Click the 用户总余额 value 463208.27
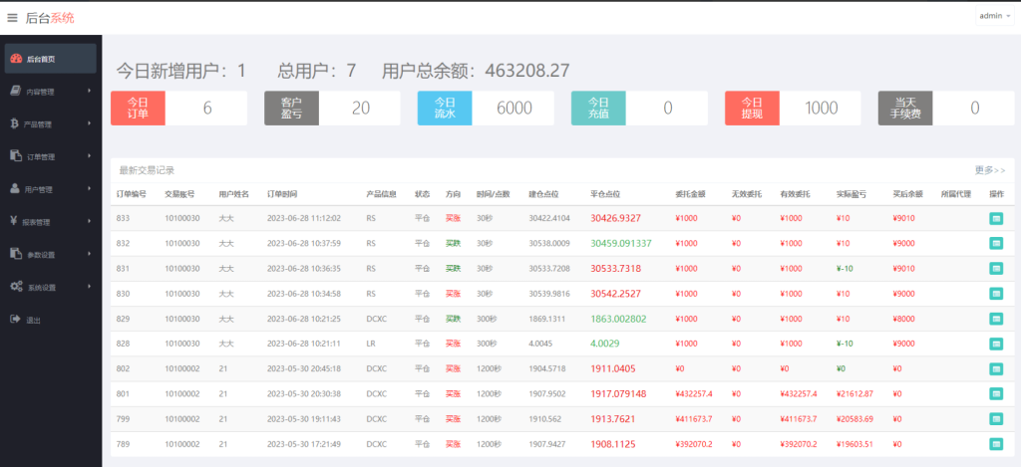 coord(527,71)
